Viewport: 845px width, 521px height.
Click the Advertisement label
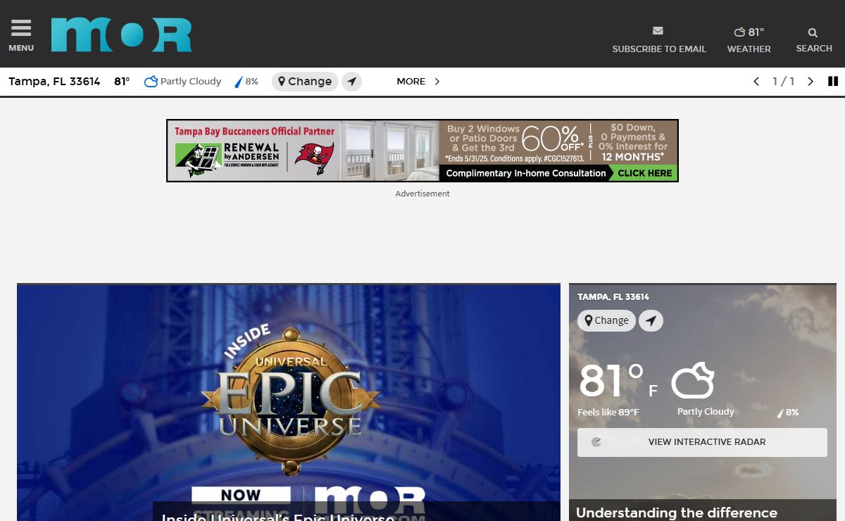point(423,194)
